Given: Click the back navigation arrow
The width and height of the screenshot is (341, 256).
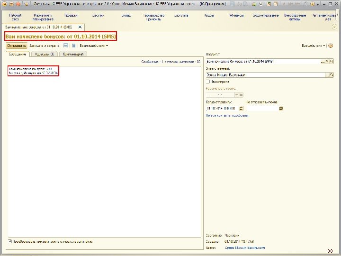Looking at the screenshot, I should tap(11, 4).
